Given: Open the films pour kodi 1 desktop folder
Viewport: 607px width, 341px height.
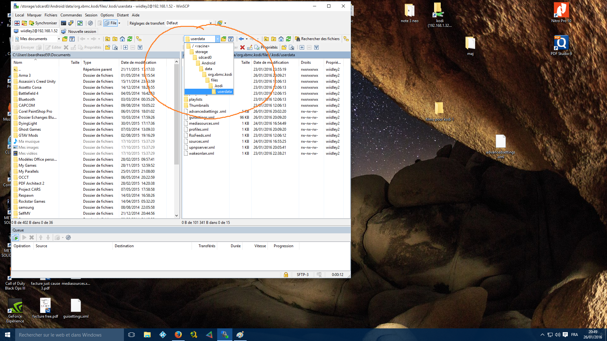Looking at the screenshot, I should pyautogui.click(x=439, y=112).
